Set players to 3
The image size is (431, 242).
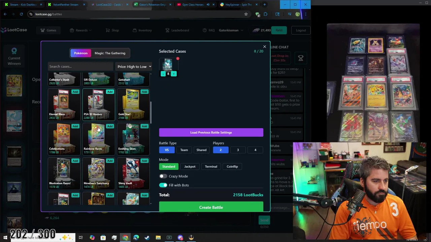(x=238, y=150)
